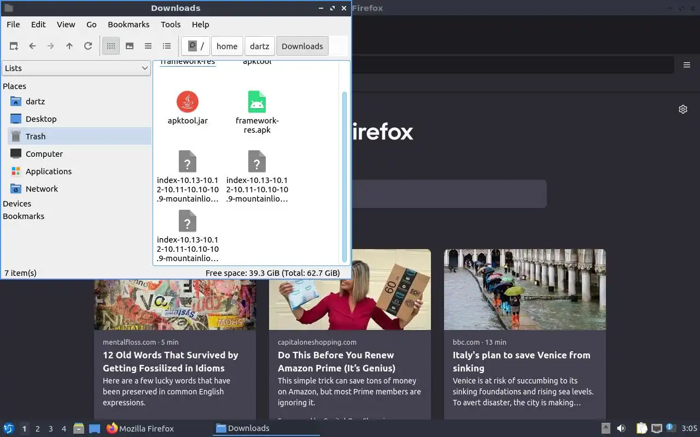Reload the Downloads folder view
Viewport: 700px width, 437px height.
[88, 46]
